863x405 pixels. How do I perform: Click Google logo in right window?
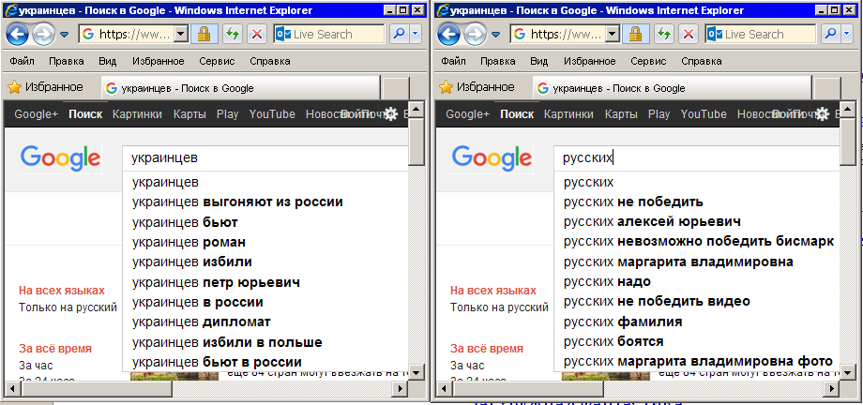[492, 158]
